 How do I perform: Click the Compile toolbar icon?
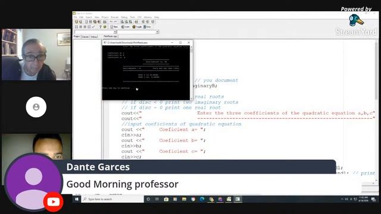click(76, 27)
